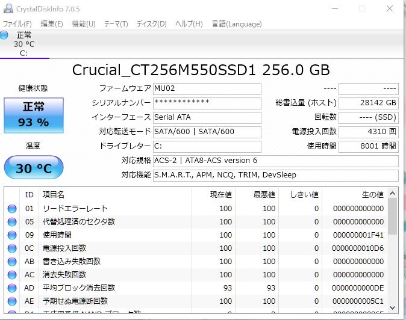Select the C: drive tab with blue status orb
406x320 pixels.
coord(24,44)
